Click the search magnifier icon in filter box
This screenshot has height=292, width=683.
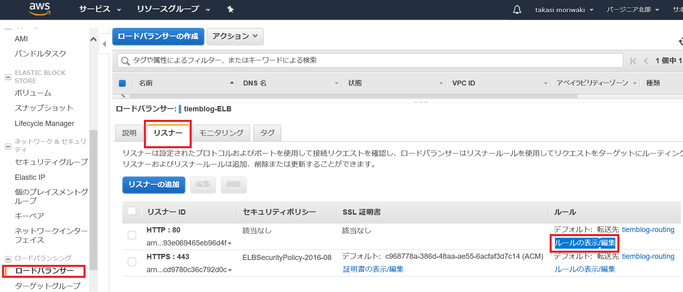click(x=126, y=61)
